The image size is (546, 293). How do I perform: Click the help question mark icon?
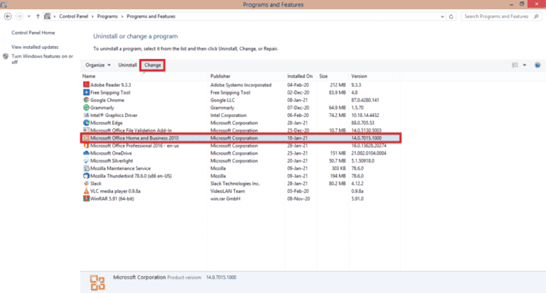click(x=537, y=65)
